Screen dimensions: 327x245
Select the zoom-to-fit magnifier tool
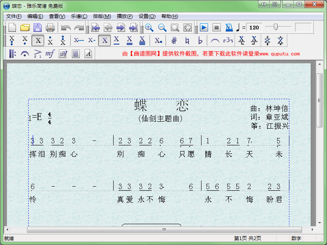(x=175, y=27)
